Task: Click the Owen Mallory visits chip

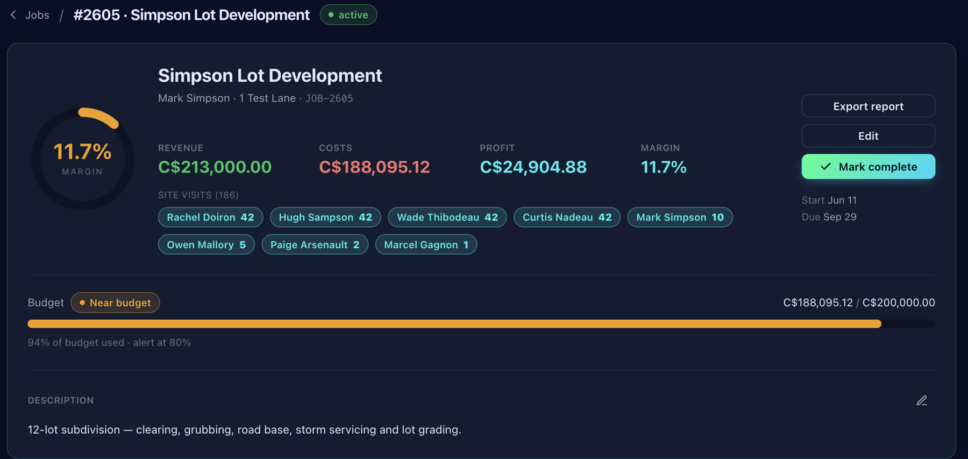Action: pos(207,245)
